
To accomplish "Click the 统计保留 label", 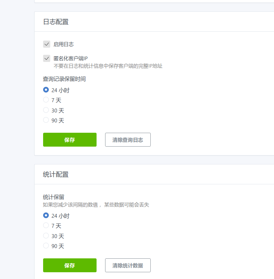I will (x=53, y=197).
